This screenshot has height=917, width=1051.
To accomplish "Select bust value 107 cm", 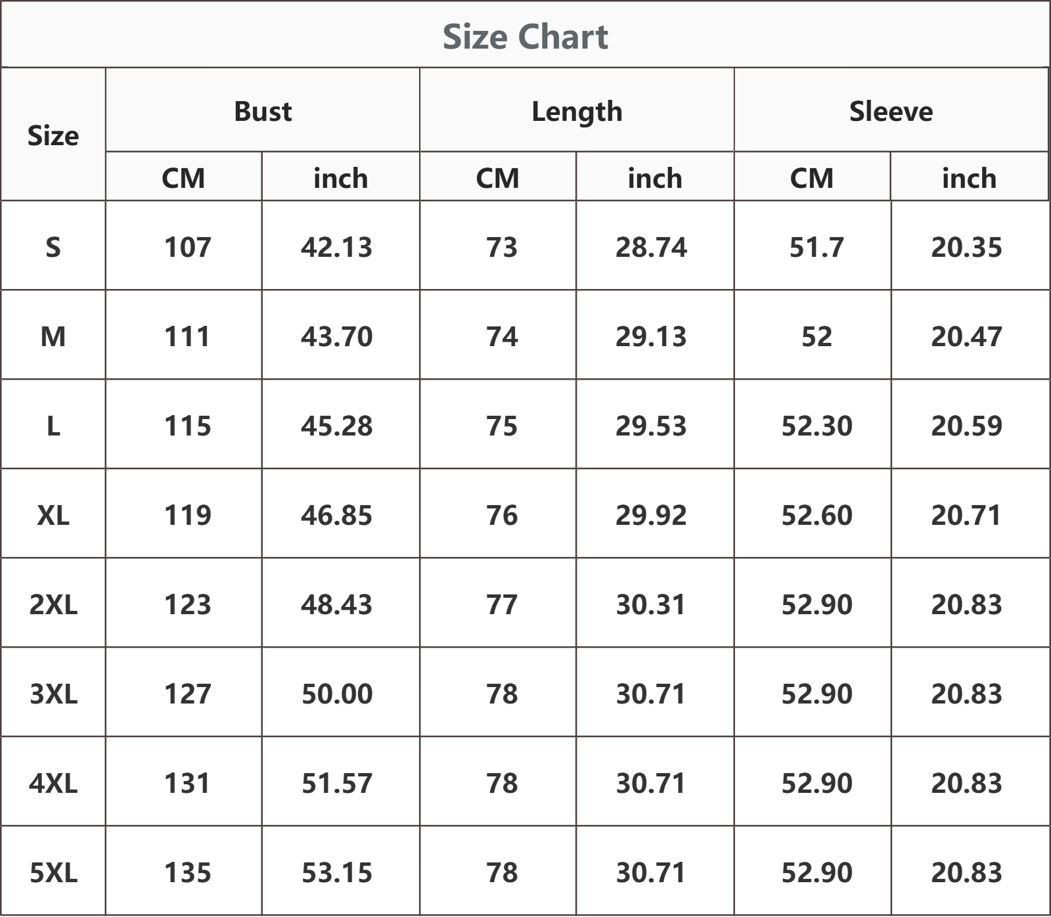I will point(187,247).
